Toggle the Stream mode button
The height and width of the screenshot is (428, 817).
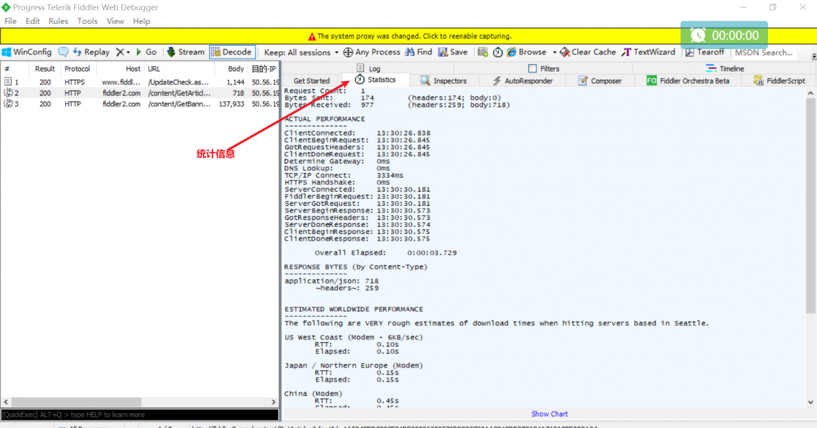click(185, 52)
